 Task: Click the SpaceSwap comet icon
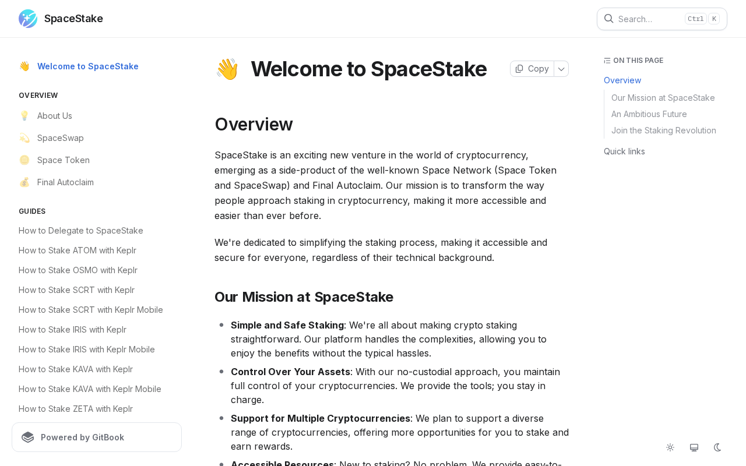24,138
